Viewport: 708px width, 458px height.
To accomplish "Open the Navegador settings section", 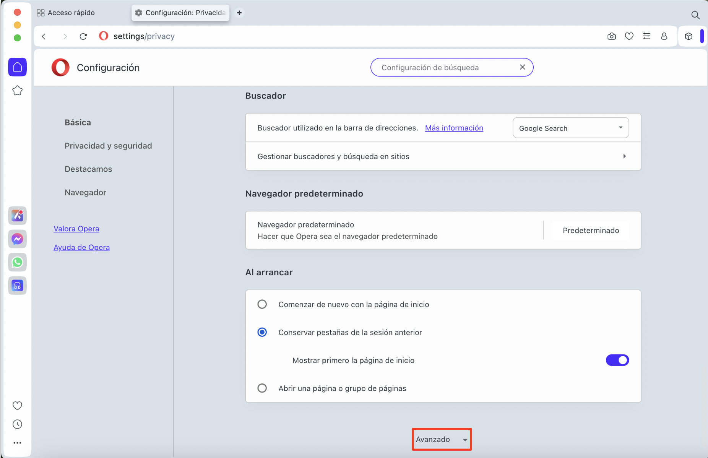I will (x=85, y=192).
